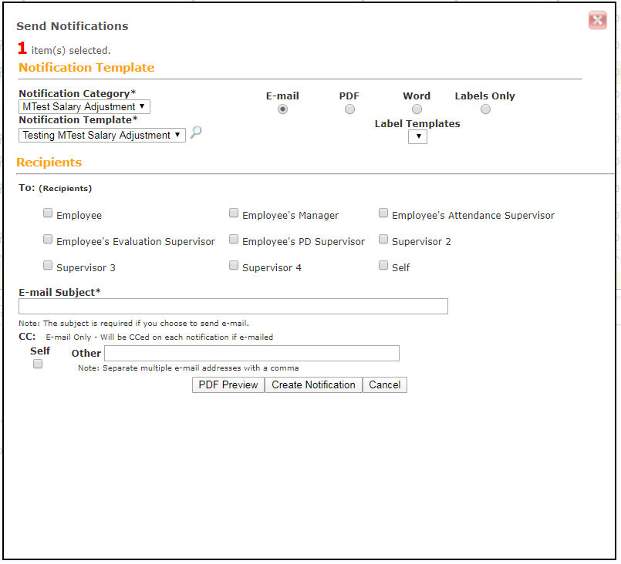Check the Supervisor 3 checkbox
This screenshot has height=564, width=621.
(x=48, y=265)
